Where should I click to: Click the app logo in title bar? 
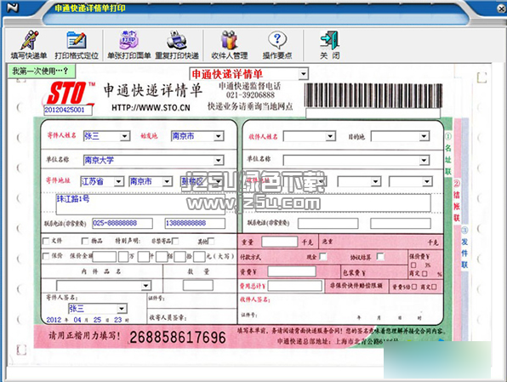click(13, 8)
